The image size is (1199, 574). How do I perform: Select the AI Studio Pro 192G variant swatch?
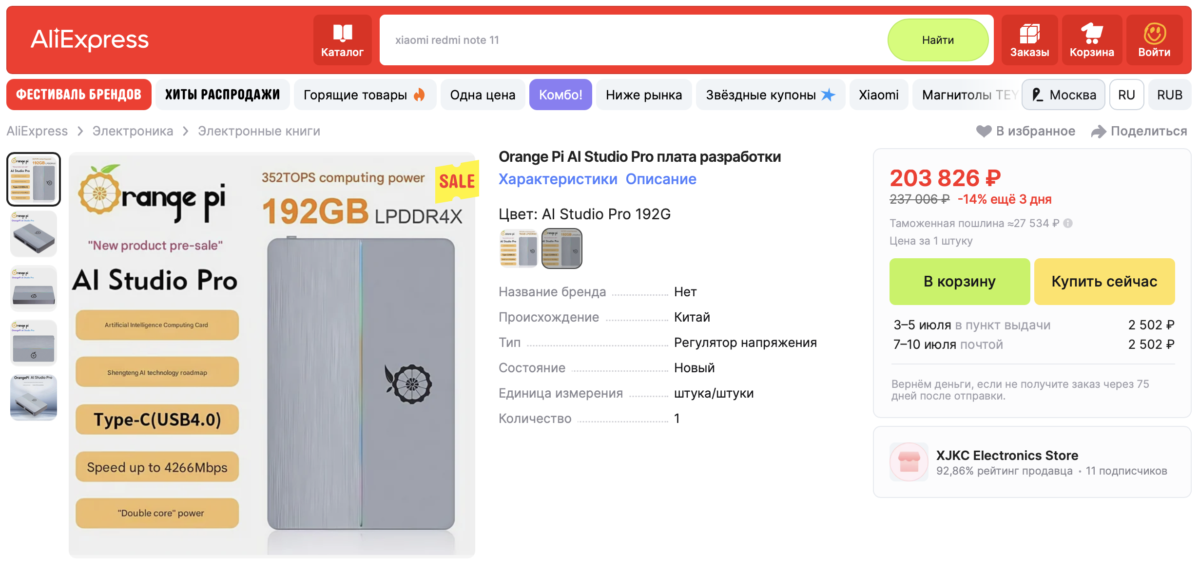tap(562, 249)
